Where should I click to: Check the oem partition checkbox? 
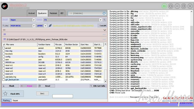coord(4,59)
